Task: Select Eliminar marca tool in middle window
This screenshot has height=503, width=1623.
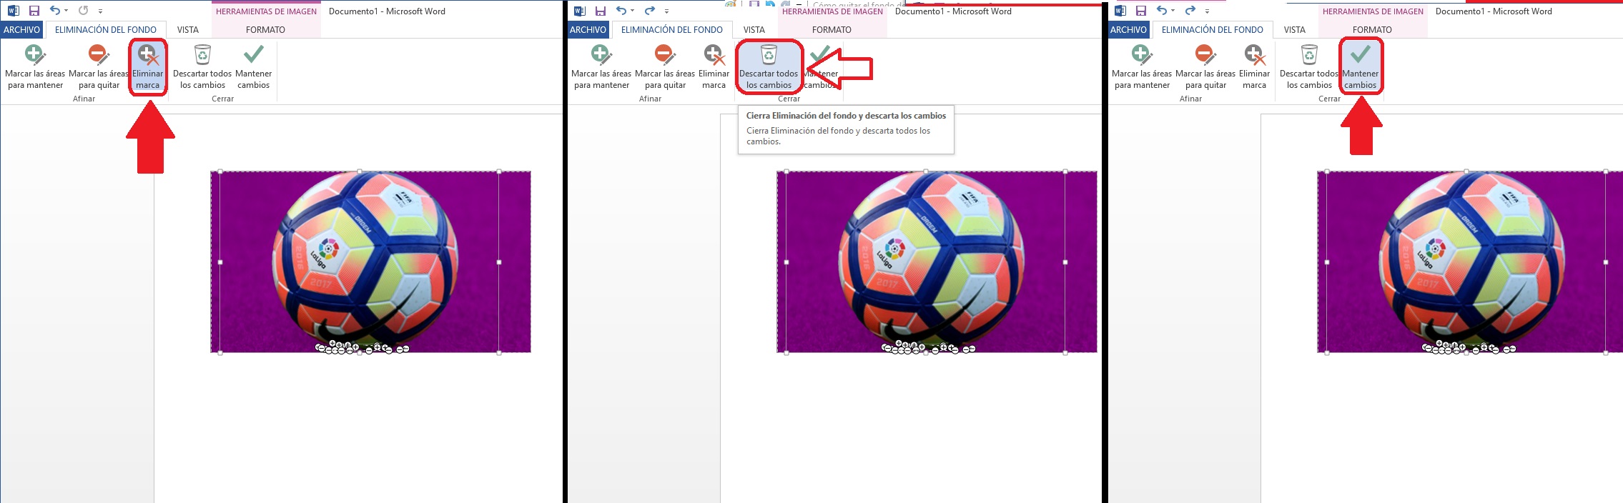Action: coord(714,67)
